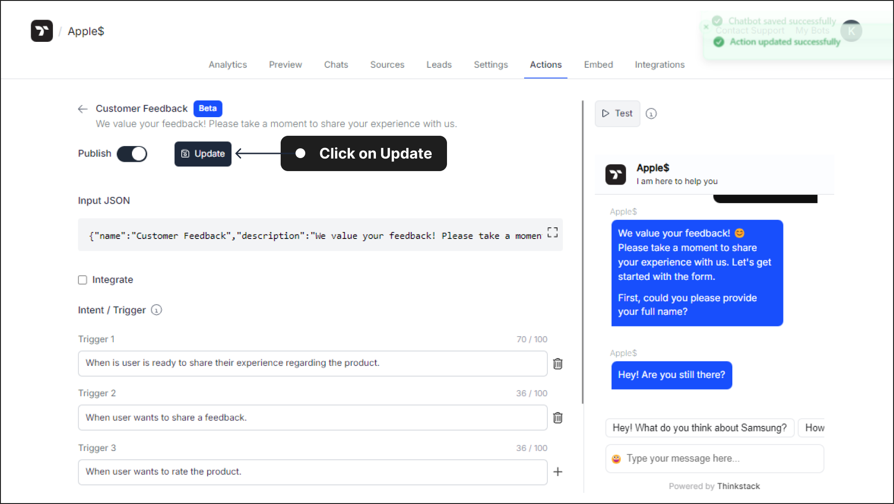
Task: Open the Thinkstack link in footer
Action: tap(738, 486)
